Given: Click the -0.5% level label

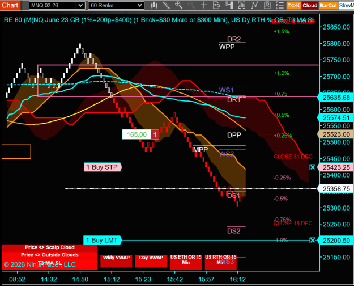Looking at the screenshot, I should click(x=280, y=199).
